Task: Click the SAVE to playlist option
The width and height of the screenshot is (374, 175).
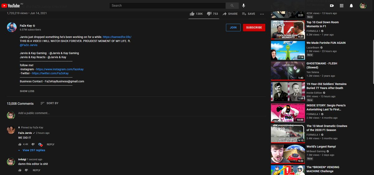Action: coord(249,14)
